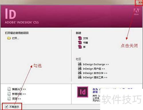Image resolution: width=143 pixels, height=110 pixels.
Task: Click the new 文档 document icon
Action: (x=80, y=38)
